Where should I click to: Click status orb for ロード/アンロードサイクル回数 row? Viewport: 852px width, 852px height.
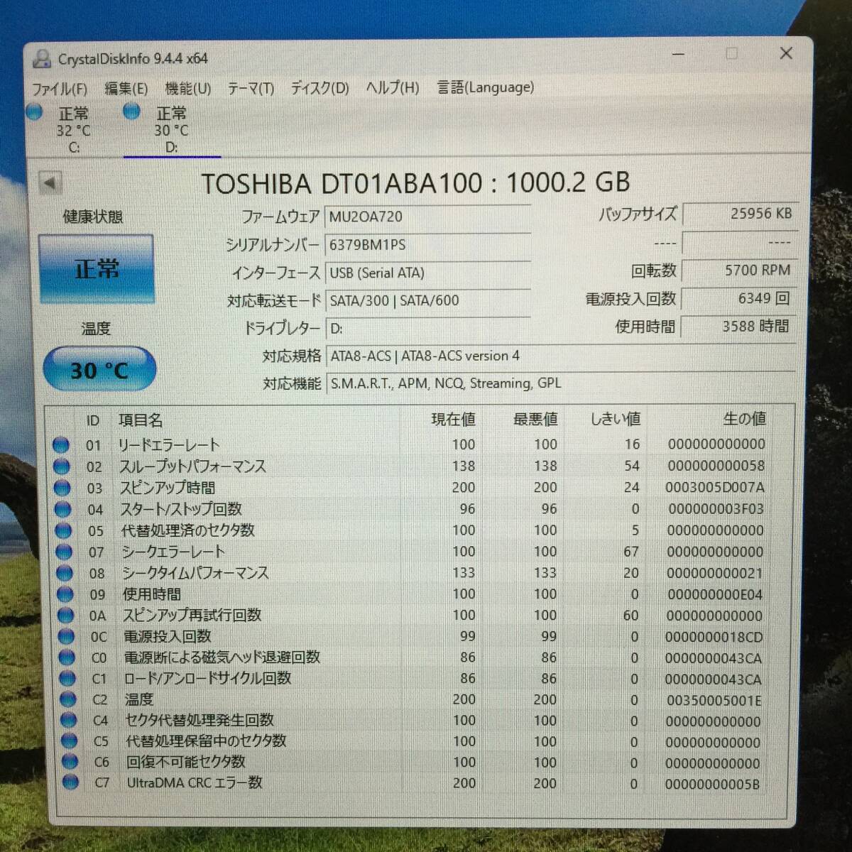67,679
